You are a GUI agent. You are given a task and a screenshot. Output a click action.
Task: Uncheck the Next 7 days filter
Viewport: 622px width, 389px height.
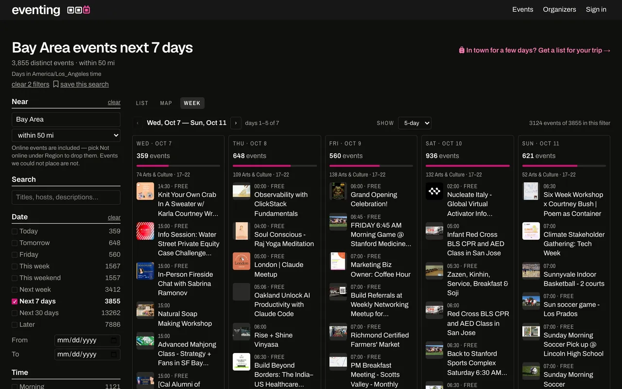[15, 301]
